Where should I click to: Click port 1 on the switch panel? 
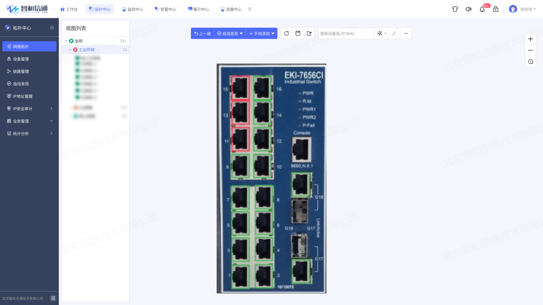(x=241, y=276)
